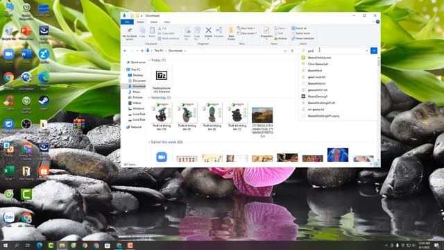Open Quick access in navigation pane
The image size is (444, 250).
click(138, 62)
